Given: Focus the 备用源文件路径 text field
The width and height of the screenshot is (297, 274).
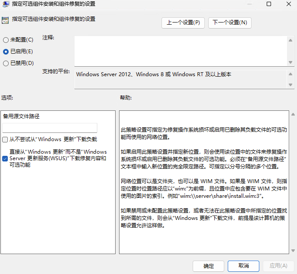Looking at the screenshot, I should point(50,128).
